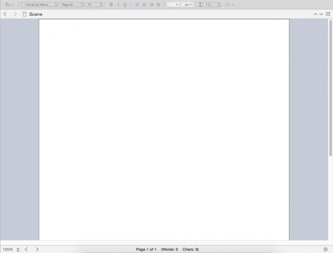Open the font size 14 dropdown
Viewport: 333px width, 253px height.
coord(94,5)
